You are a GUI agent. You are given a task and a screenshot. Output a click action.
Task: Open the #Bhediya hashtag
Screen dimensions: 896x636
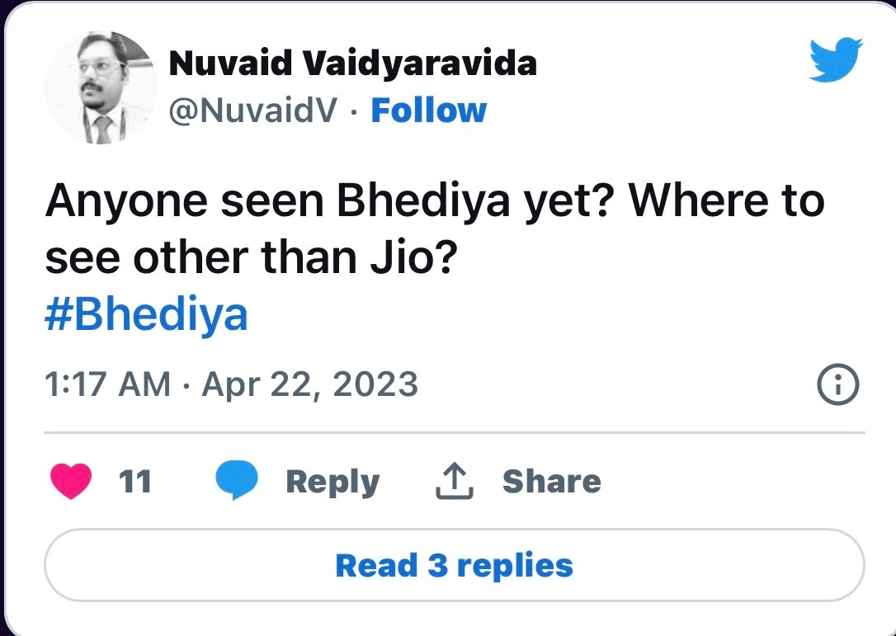(x=145, y=312)
